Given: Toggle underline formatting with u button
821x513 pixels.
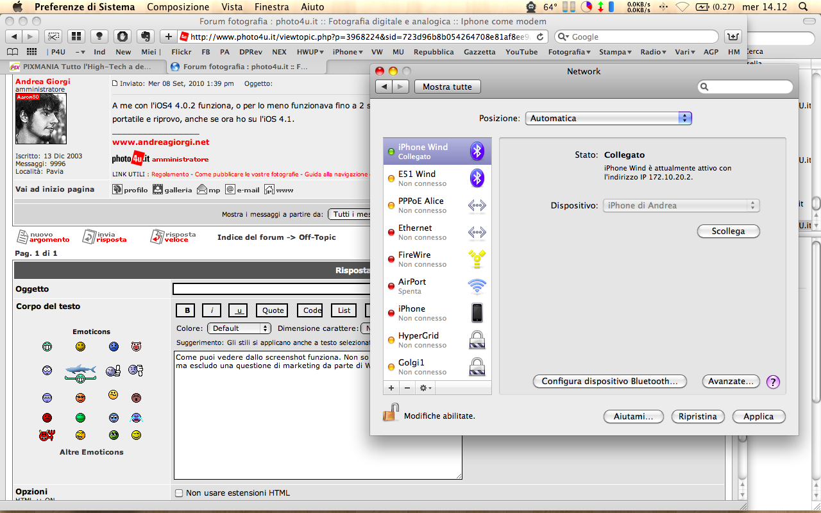Looking at the screenshot, I should (239, 310).
